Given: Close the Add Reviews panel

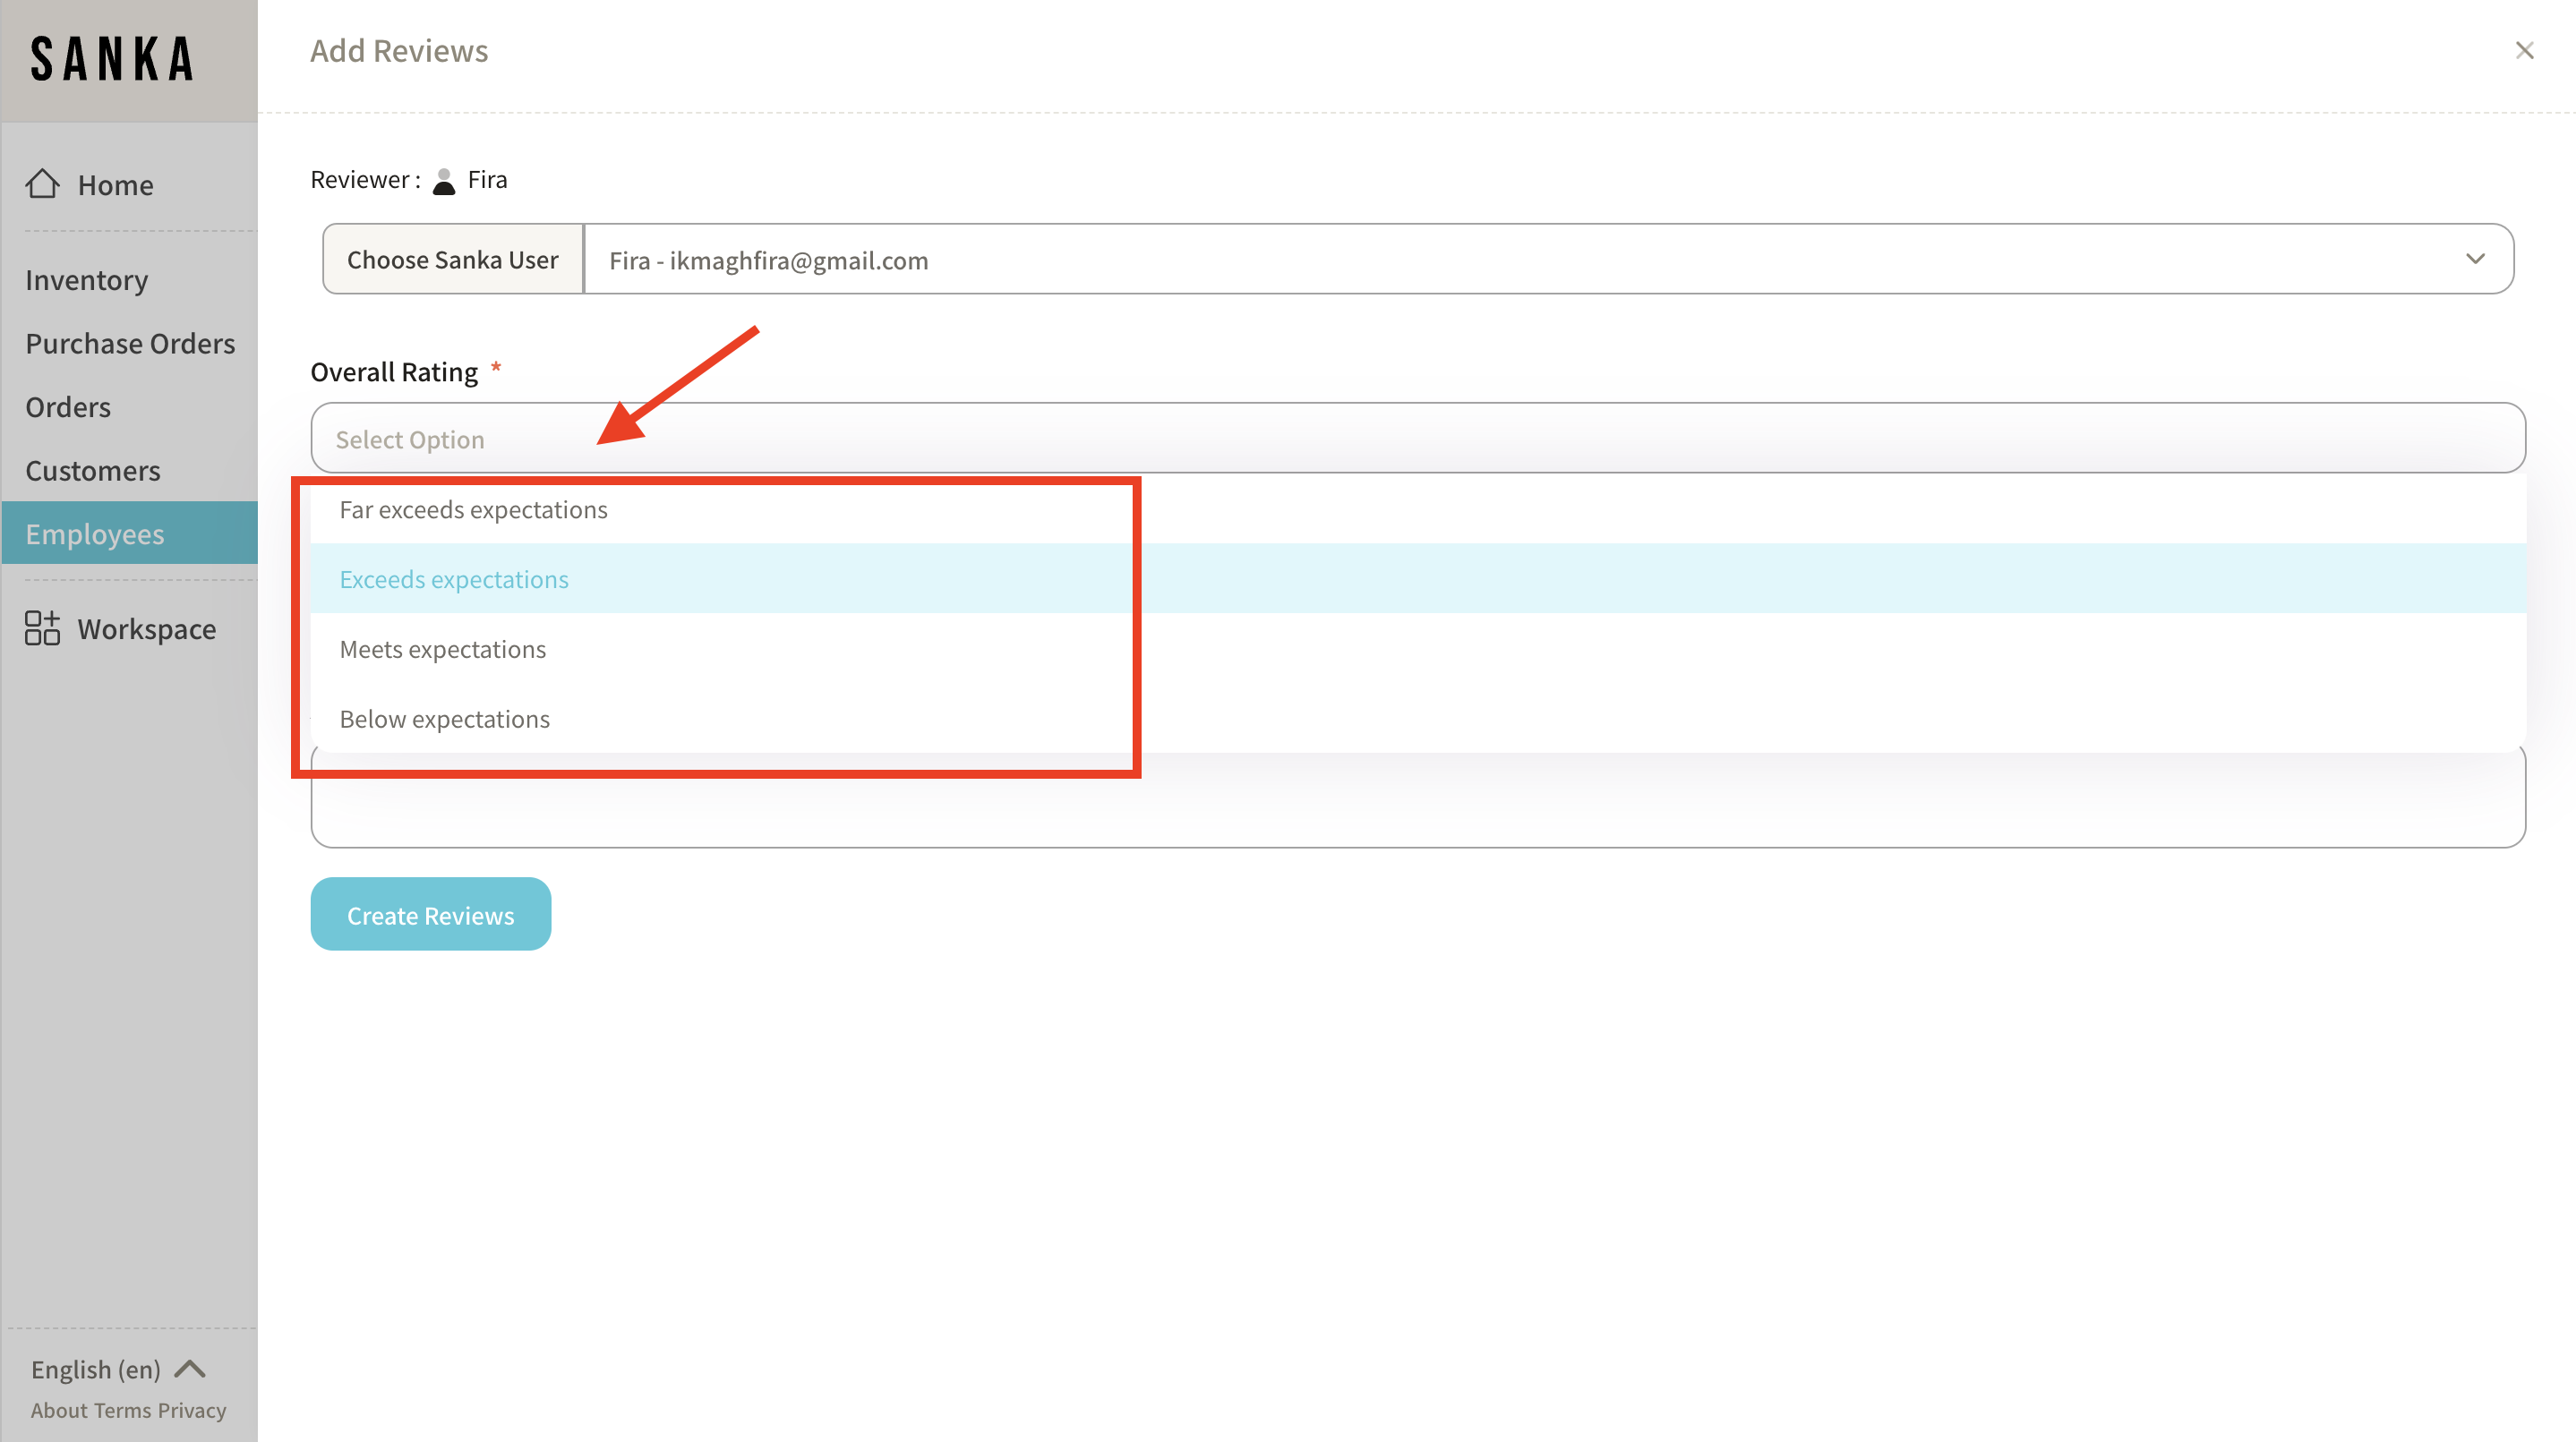Looking at the screenshot, I should 2524,50.
